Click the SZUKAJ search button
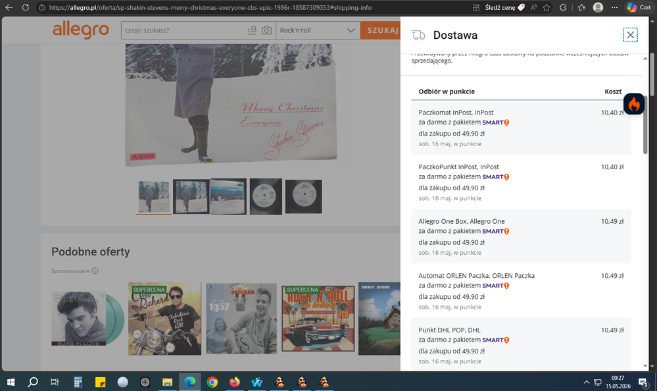657x391 pixels. 381,30
